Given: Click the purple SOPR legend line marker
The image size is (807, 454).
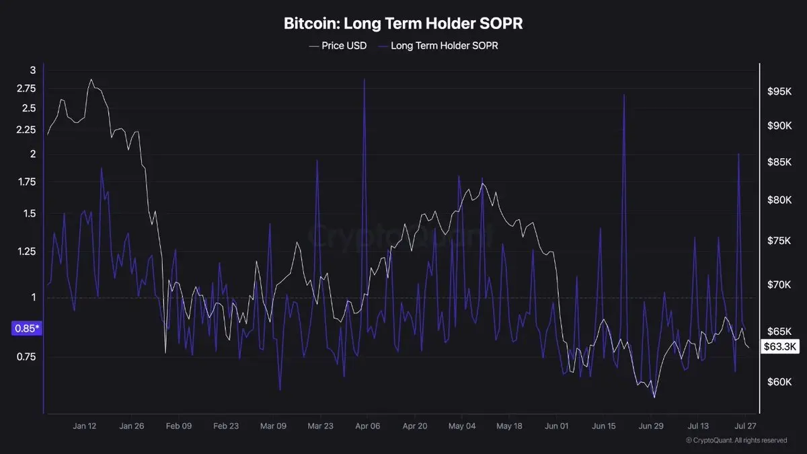Looking at the screenshot, I should pos(382,46).
